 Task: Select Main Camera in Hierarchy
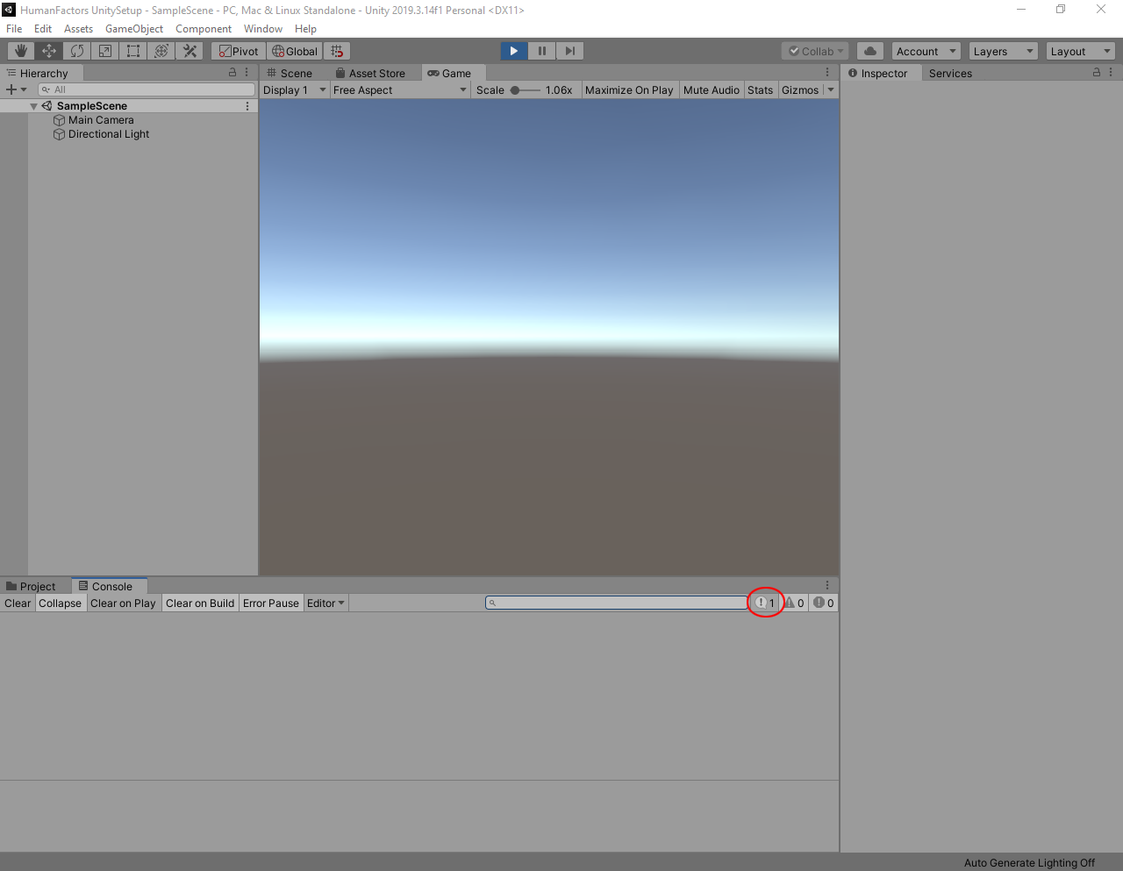pyautogui.click(x=101, y=120)
